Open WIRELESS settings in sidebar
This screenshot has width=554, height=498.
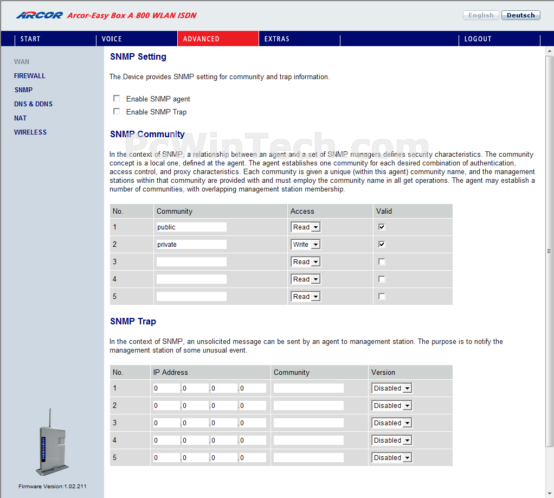coord(30,132)
